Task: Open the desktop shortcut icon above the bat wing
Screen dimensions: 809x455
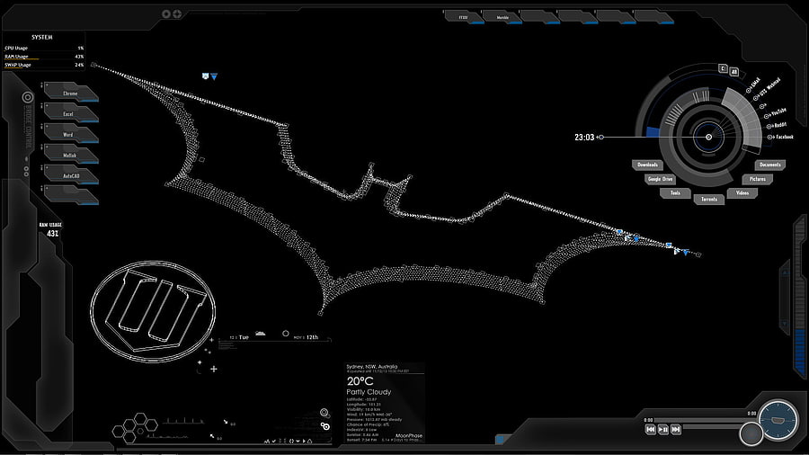Action: pyautogui.click(x=205, y=76)
